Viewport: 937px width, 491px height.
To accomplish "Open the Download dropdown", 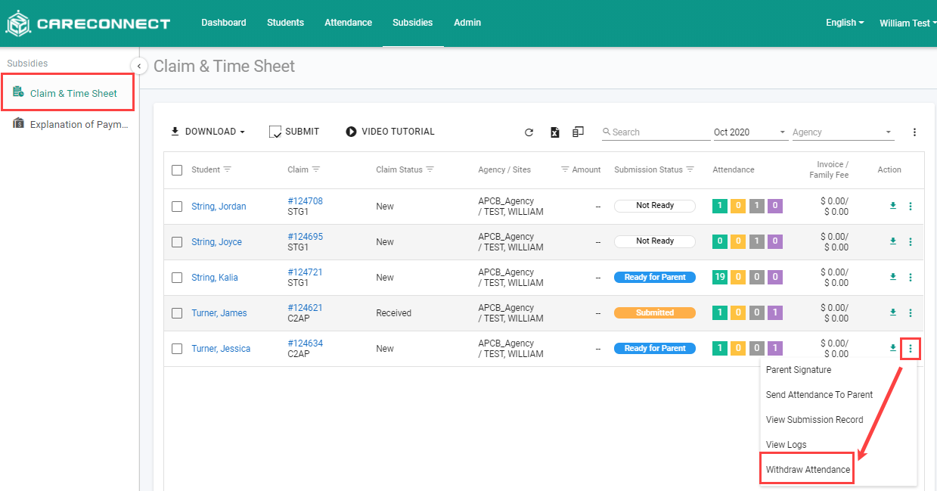I will [x=208, y=132].
